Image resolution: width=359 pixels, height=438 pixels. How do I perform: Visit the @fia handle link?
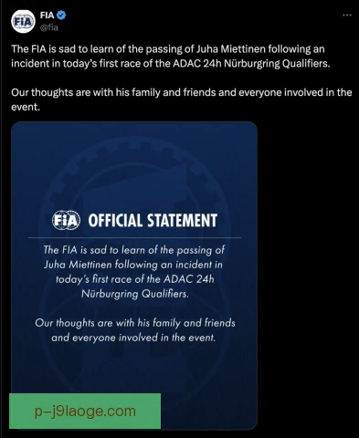coord(49,27)
